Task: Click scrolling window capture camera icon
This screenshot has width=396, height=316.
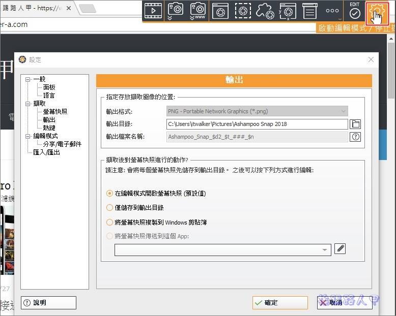Action: click(x=175, y=11)
